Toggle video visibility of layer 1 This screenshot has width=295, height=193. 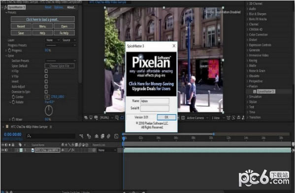(x=2, y=150)
